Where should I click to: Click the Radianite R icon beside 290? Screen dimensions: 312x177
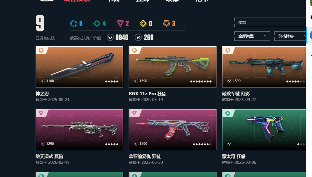(x=138, y=37)
